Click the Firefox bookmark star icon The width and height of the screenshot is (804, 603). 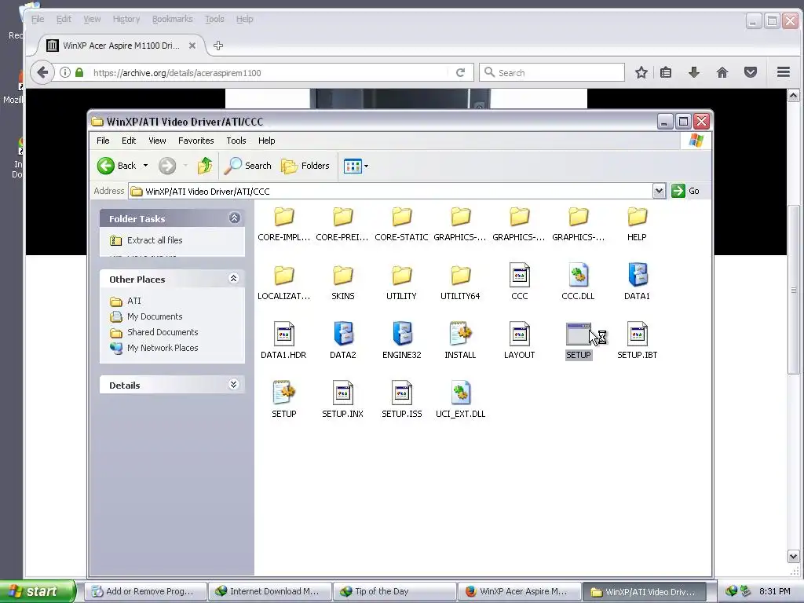[x=641, y=73]
